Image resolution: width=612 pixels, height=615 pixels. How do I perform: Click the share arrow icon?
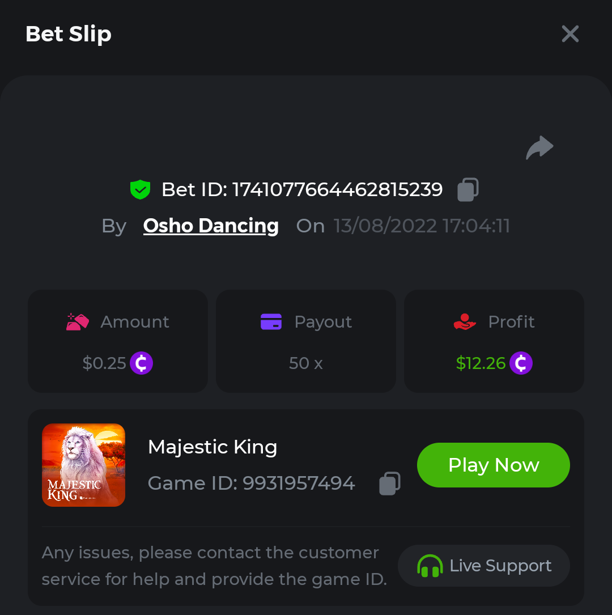[539, 148]
